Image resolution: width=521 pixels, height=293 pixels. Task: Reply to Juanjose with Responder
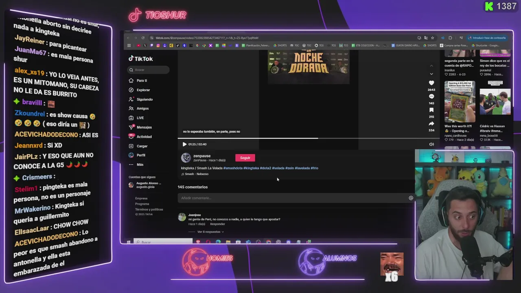[x=217, y=224]
